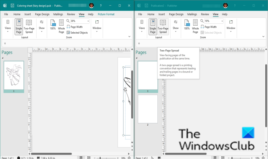Click Two-Page Spread in the Publication2 window

tap(163, 26)
